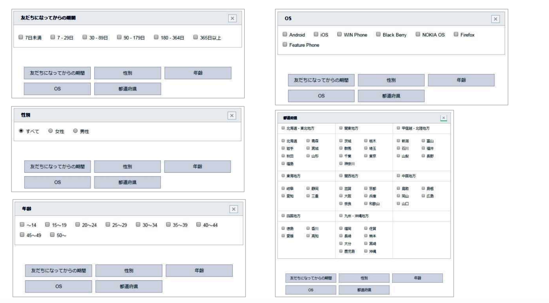Viewport: 549px width, 303px height.
Task: Tick the 東海地方 region checkbox
Action: (283, 175)
